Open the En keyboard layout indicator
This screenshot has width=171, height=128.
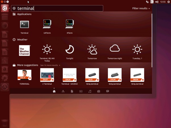tap(152, 2)
